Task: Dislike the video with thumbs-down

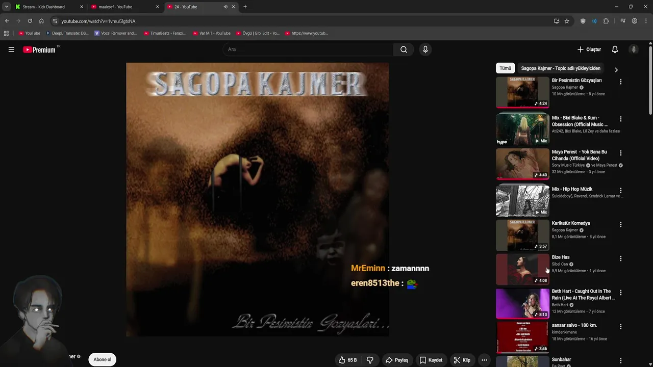Action: [x=370, y=360]
